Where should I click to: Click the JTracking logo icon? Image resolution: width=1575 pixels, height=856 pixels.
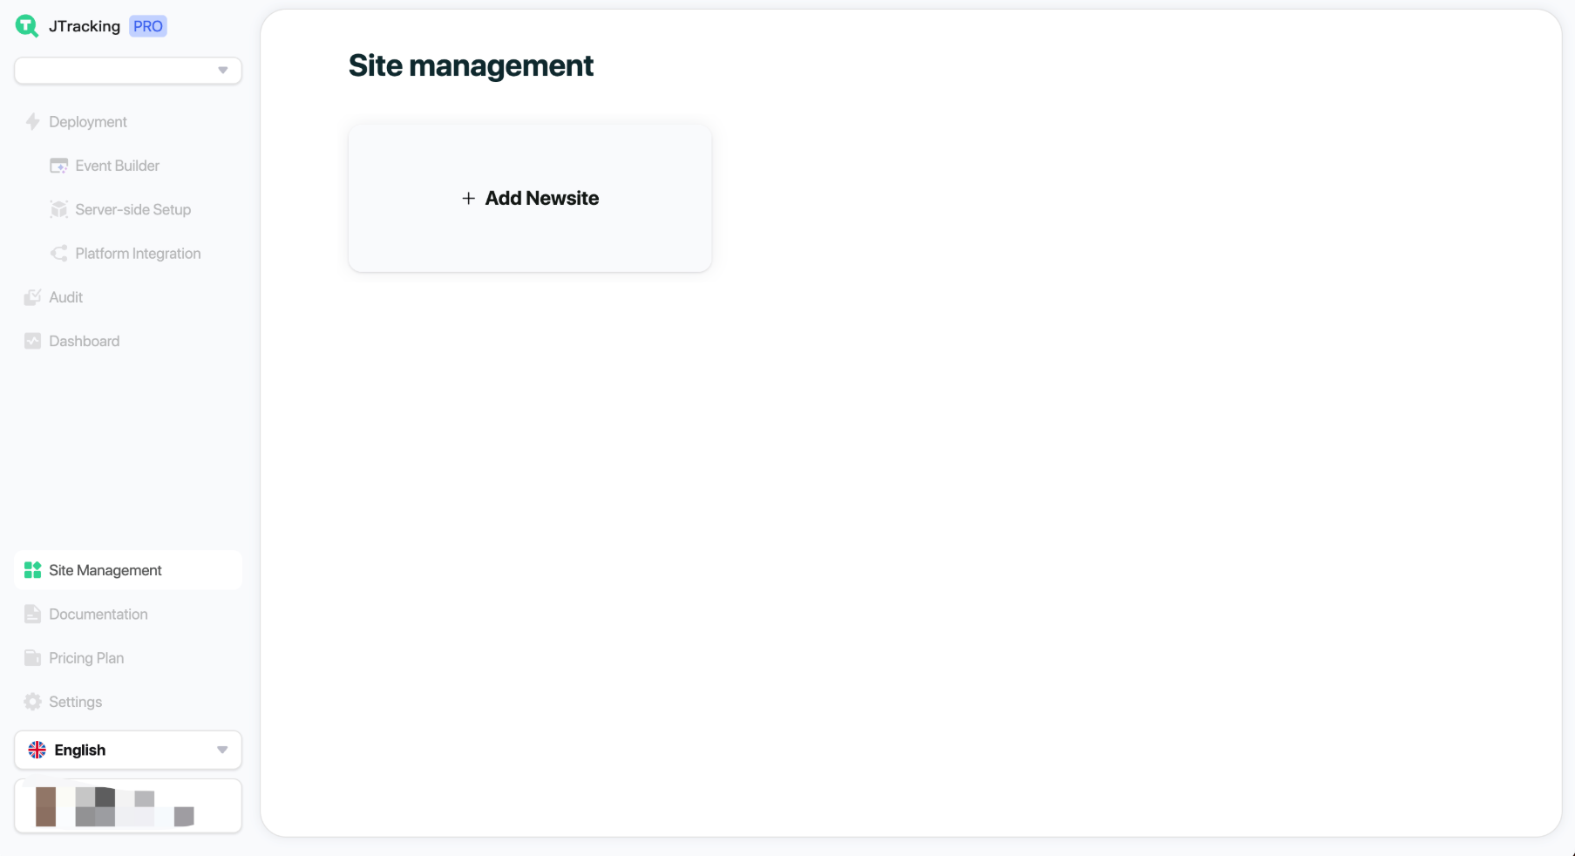click(x=27, y=26)
